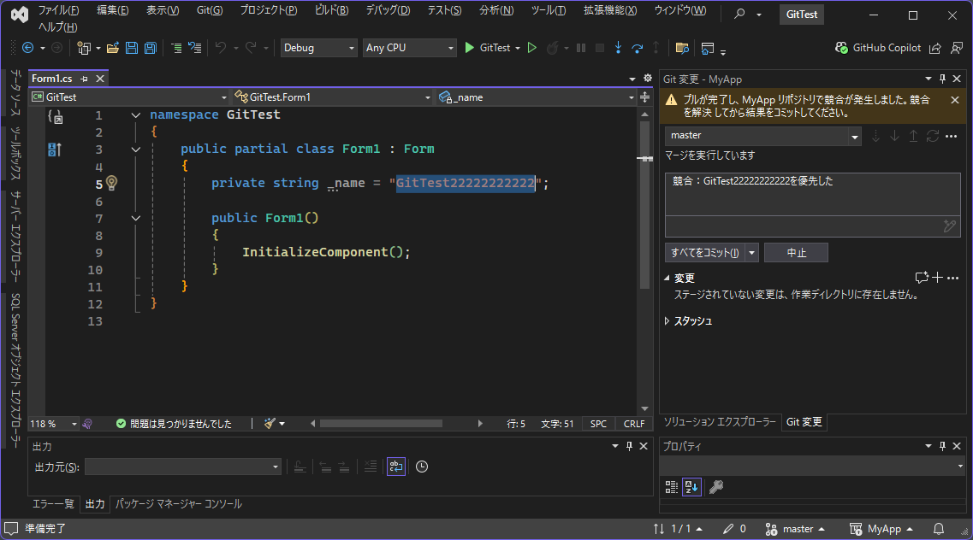This screenshot has height=540, width=973.
Task: Click the property pages wrench icon
Action: [x=716, y=487]
